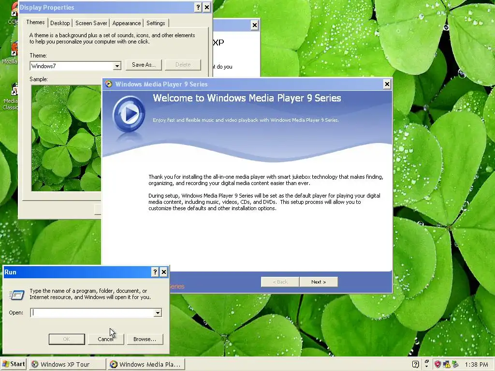
Task: Click the 'Open:' label in Run
Action: (16, 313)
